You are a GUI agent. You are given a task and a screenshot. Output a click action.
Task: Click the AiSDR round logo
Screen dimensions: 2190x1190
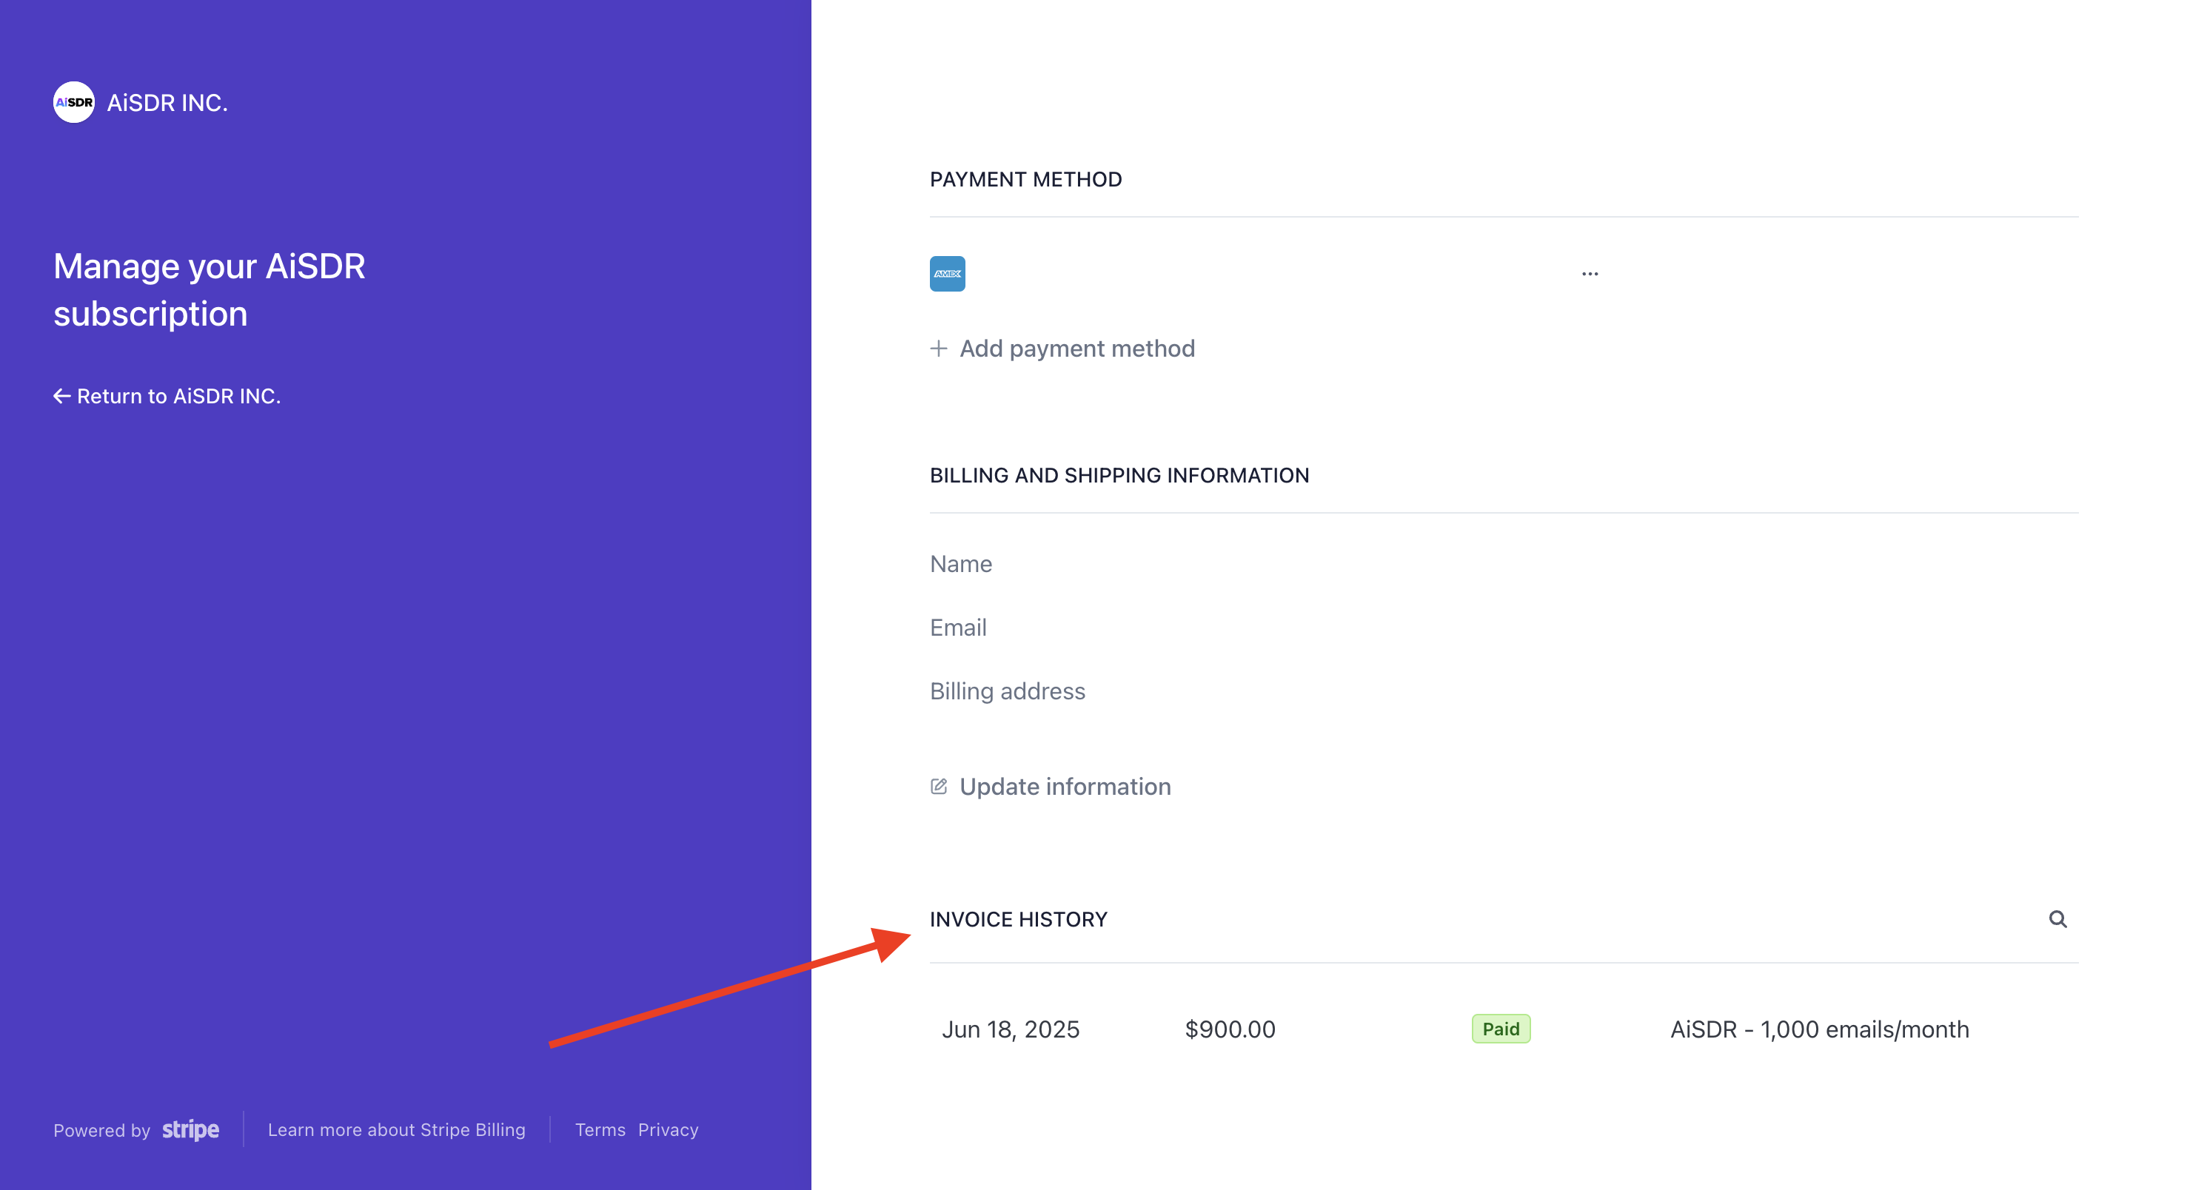point(74,103)
